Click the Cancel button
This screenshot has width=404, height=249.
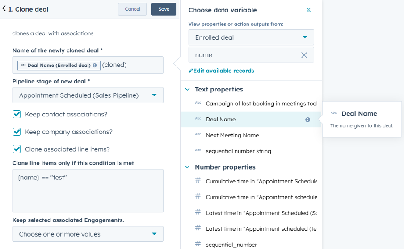pos(132,9)
